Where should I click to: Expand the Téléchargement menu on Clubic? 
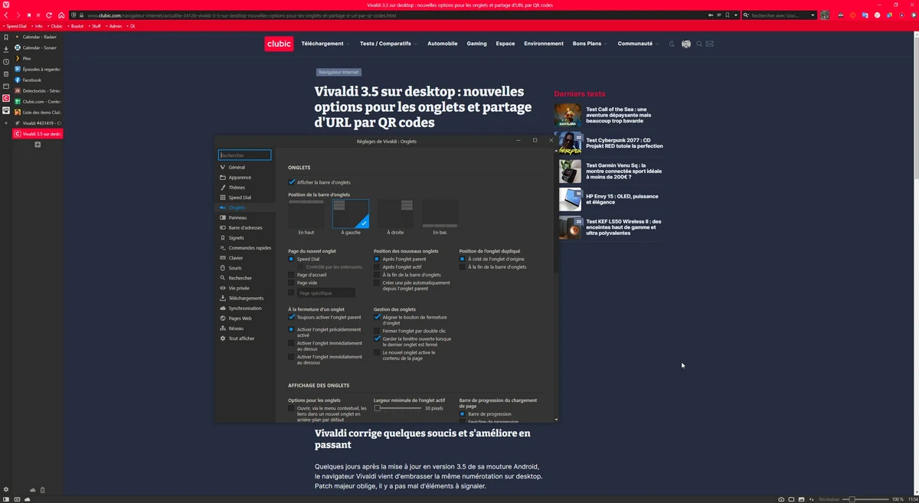(325, 44)
